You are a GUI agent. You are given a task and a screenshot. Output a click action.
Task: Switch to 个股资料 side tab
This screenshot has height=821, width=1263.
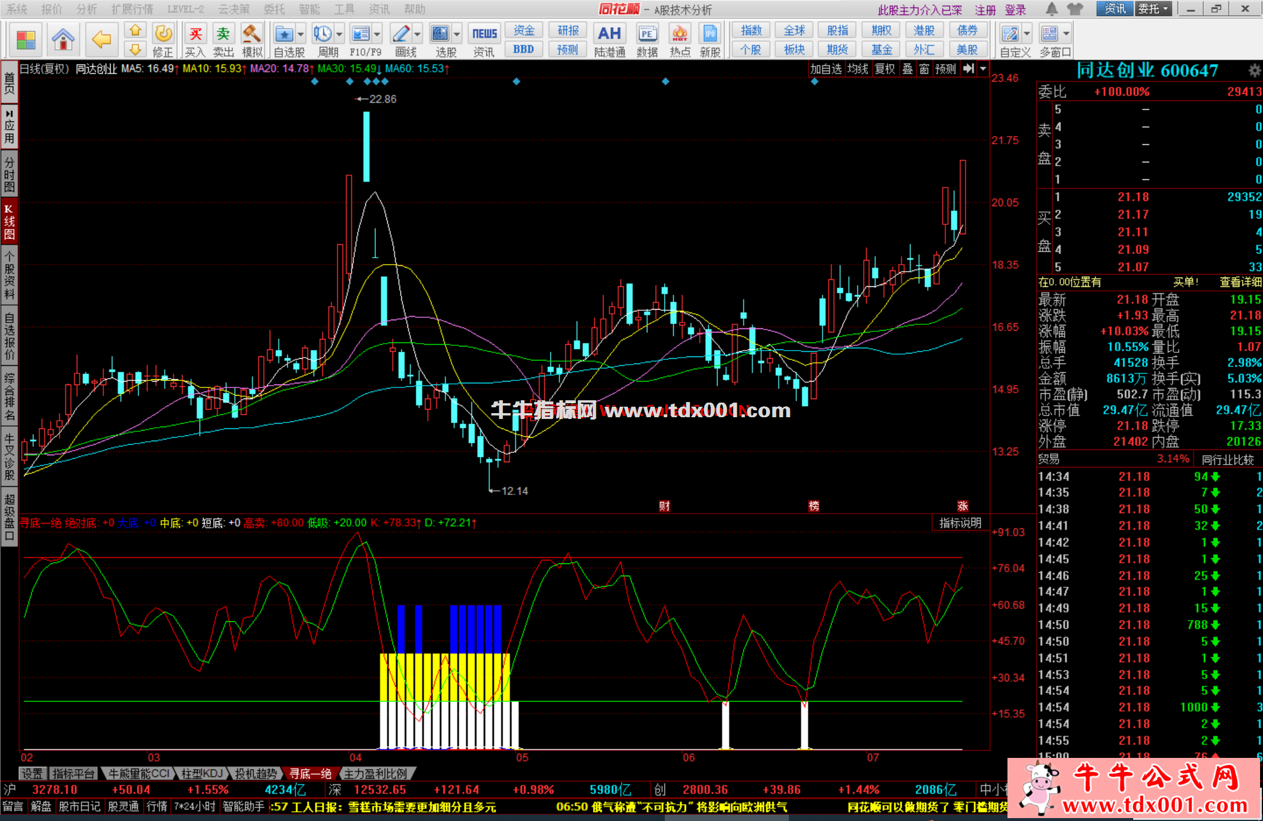(x=9, y=275)
